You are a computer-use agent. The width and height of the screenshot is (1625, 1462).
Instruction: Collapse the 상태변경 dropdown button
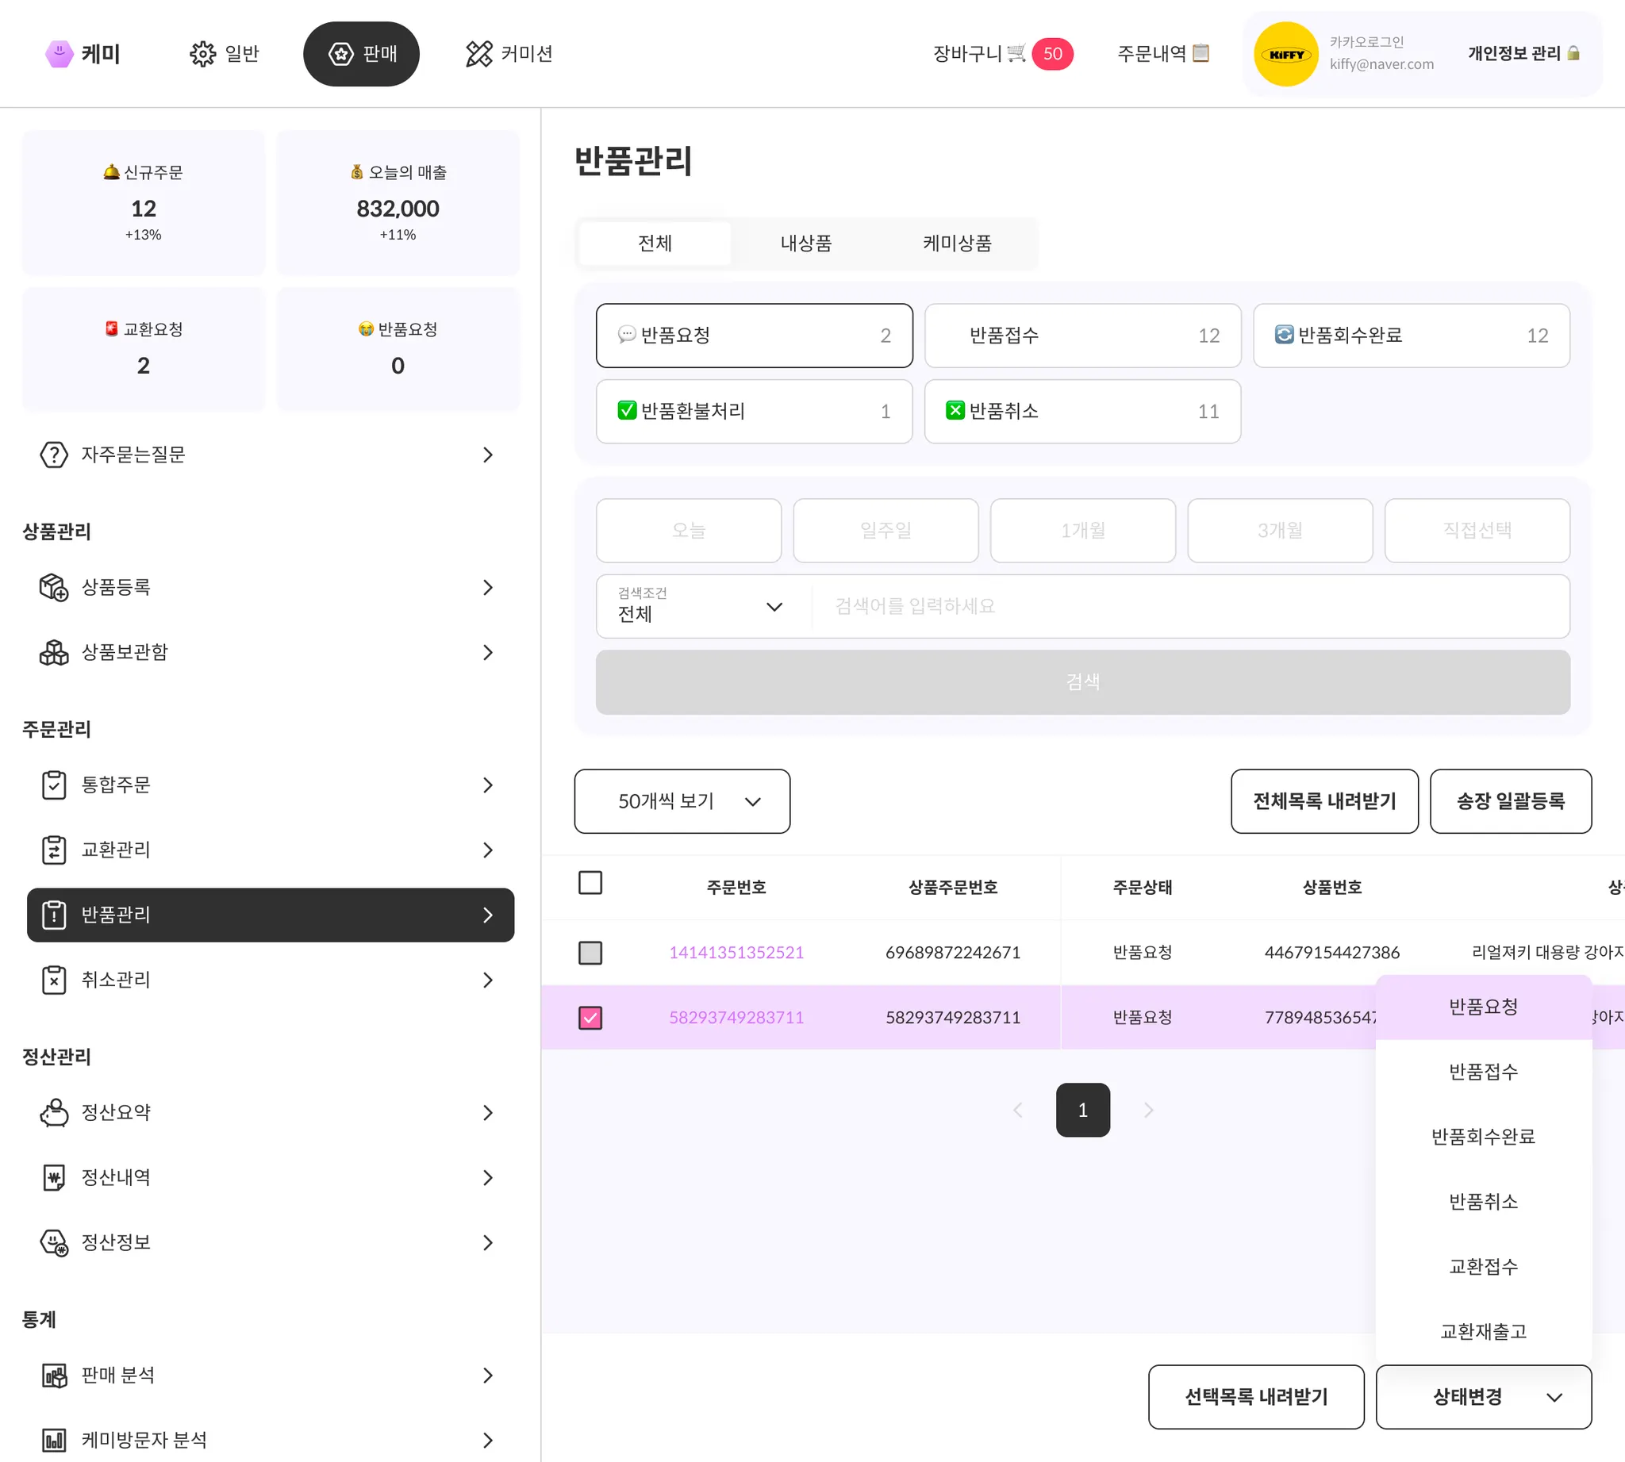pos(1483,1397)
